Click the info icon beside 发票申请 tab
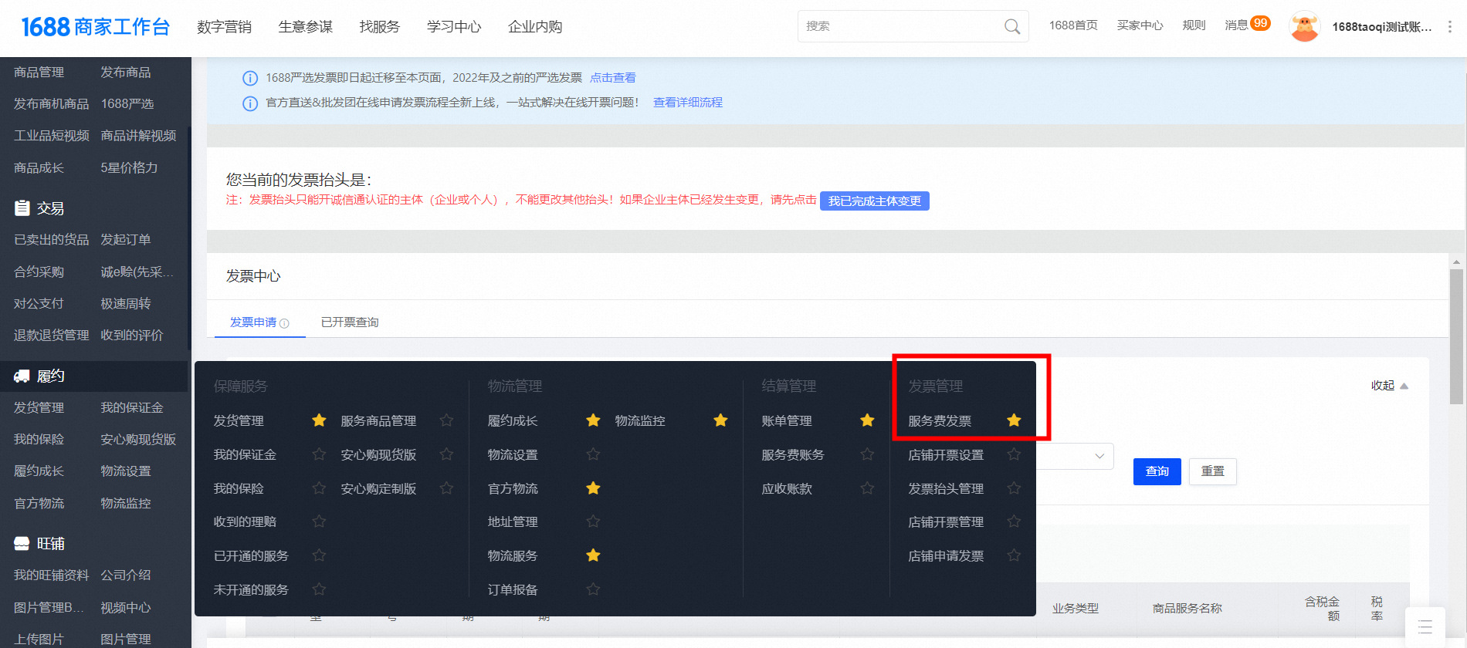 pyautogui.click(x=284, y=323)
